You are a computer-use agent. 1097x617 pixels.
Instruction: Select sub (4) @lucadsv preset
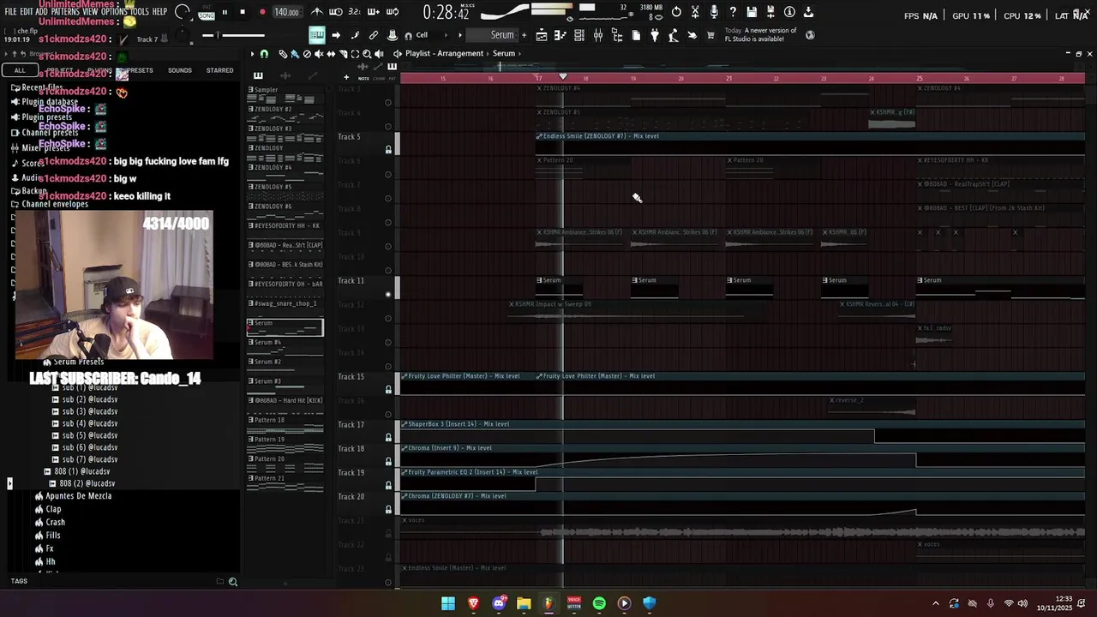click(x=89, y=423)
